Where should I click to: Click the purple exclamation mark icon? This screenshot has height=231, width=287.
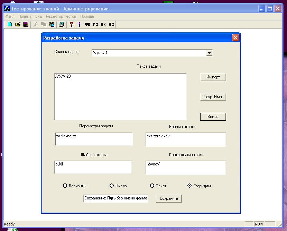coord(80,24)
